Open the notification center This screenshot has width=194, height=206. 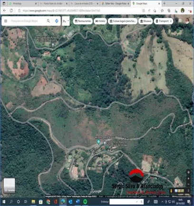click(189, 202)
